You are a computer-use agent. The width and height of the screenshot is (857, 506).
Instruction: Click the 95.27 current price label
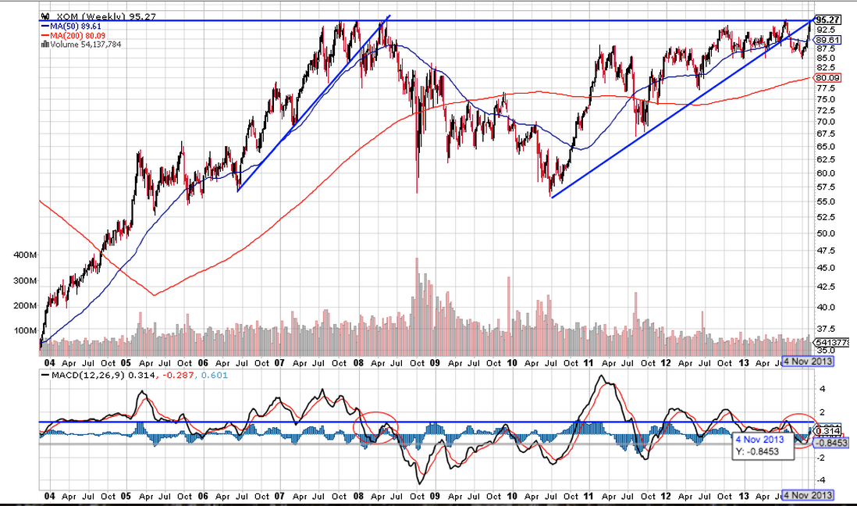827,20
